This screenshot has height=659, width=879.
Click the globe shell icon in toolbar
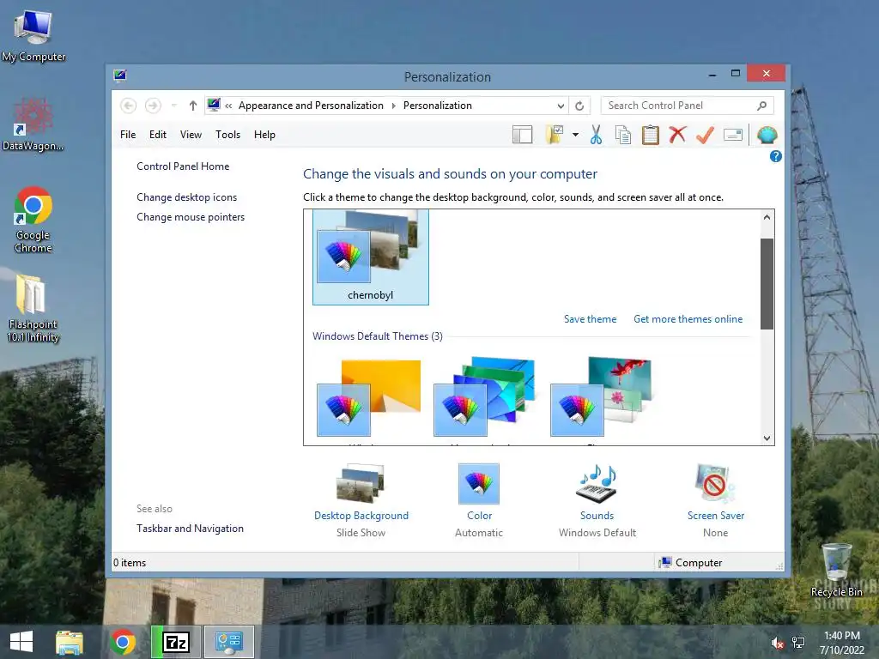[x=767, y=135]
